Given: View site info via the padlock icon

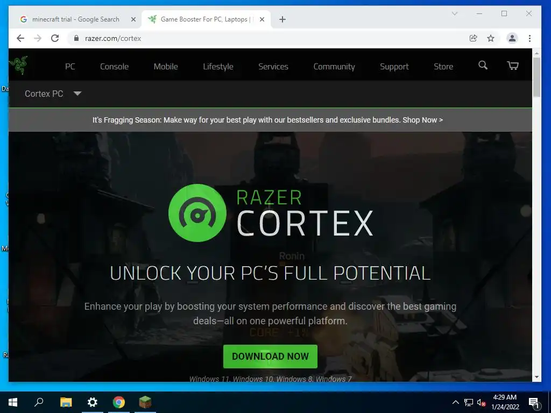Looking at the screenshot, I should click(x=76, y=38).
